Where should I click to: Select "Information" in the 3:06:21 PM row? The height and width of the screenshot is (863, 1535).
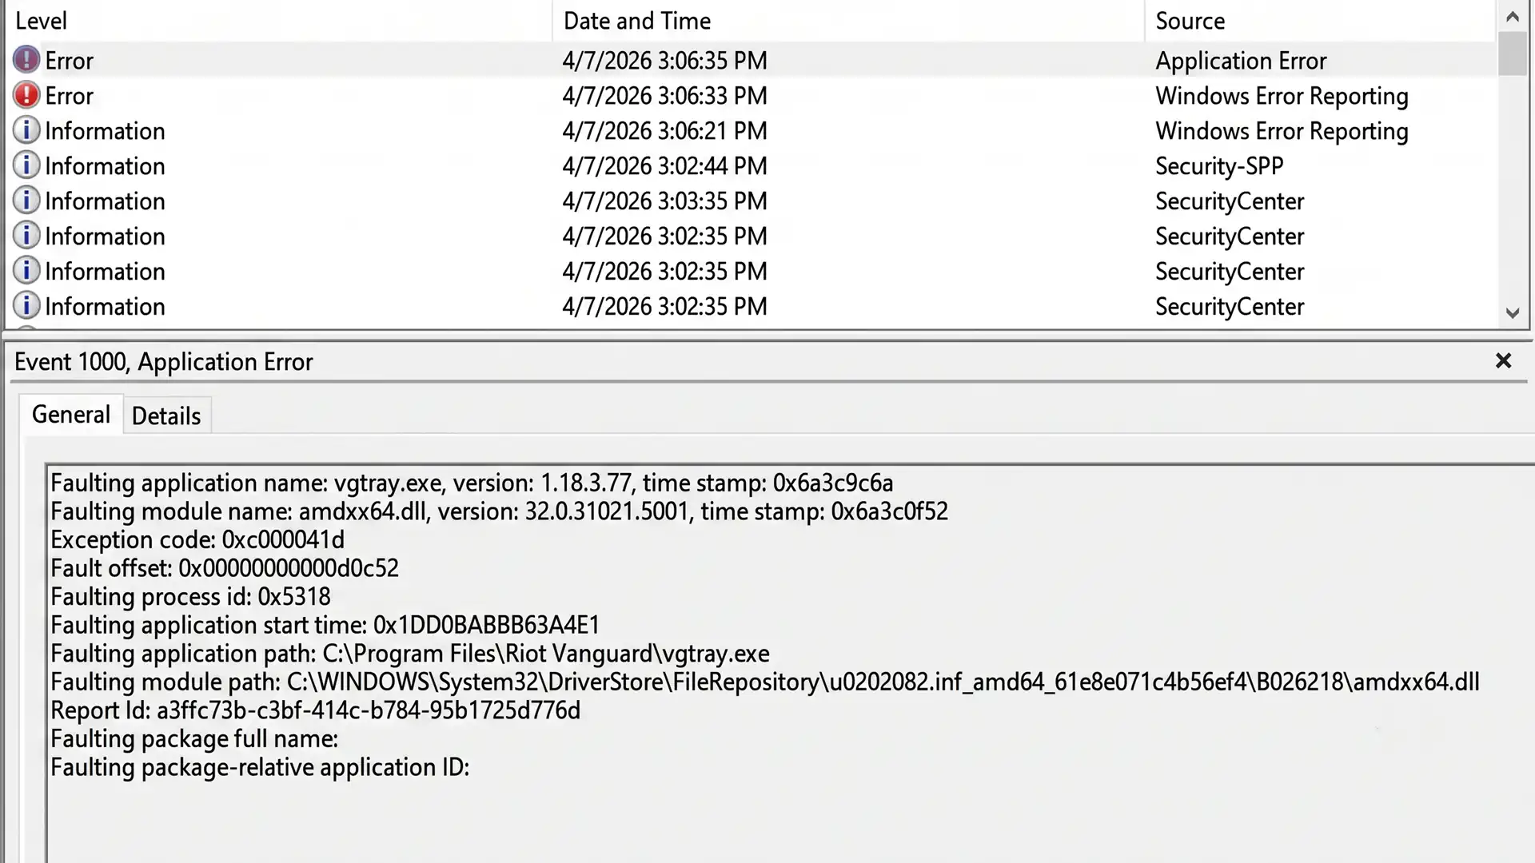tap(105, 131)
